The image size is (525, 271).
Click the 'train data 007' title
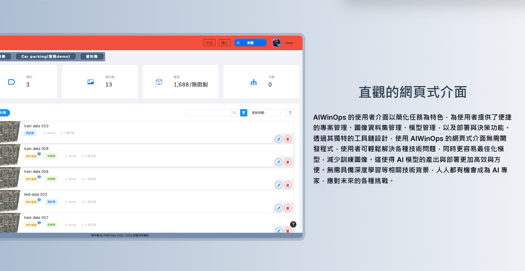(36, 218)
